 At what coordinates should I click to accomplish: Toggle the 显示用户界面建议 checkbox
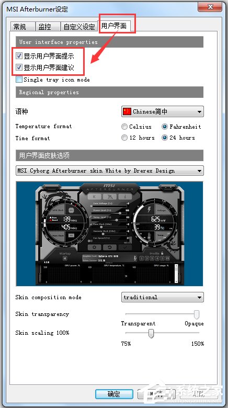(19, 67)
